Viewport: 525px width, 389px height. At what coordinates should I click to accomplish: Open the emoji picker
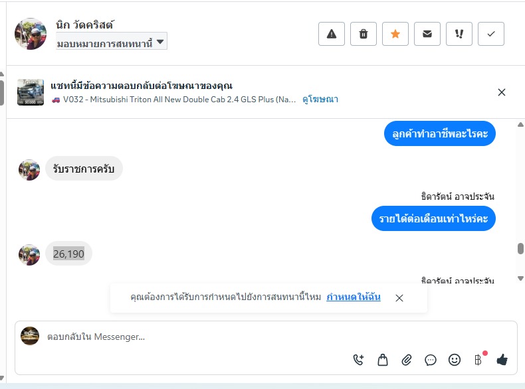455,360
